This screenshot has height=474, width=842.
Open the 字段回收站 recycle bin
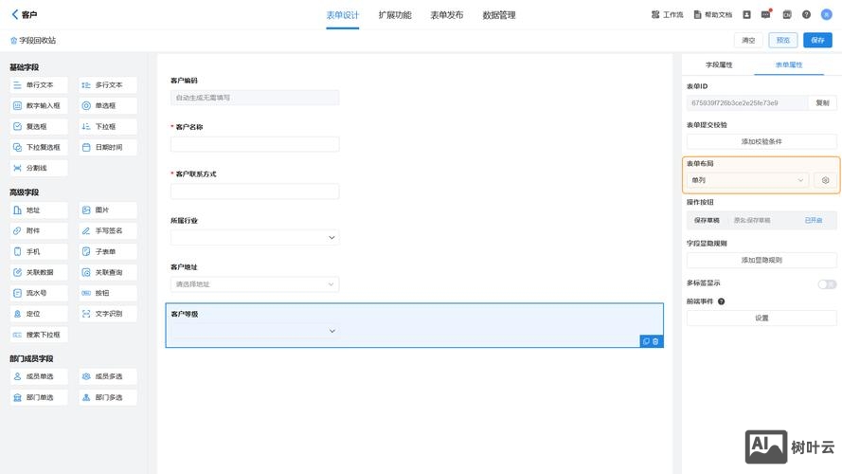[x=33, y=41]
